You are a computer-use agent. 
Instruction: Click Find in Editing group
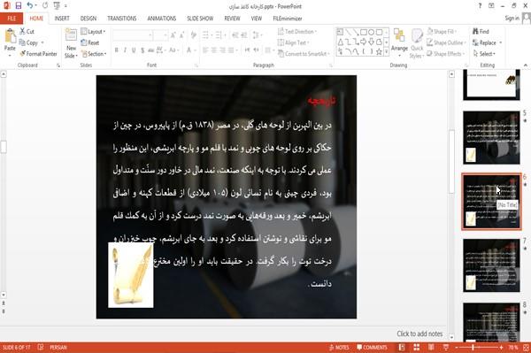coord(481,32)
